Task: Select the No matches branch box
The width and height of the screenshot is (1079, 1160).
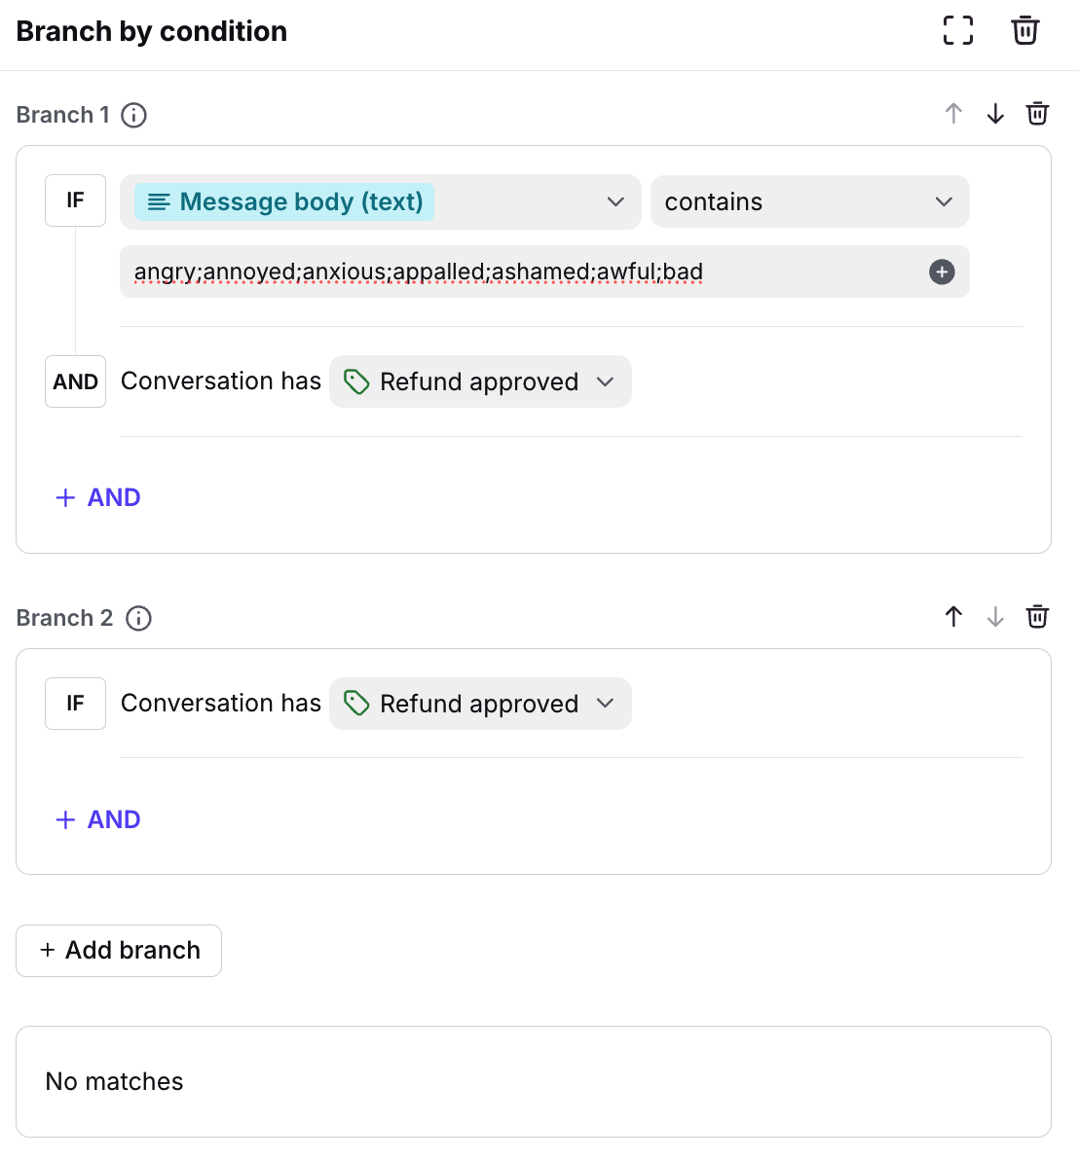Action: pos(533,1081)
